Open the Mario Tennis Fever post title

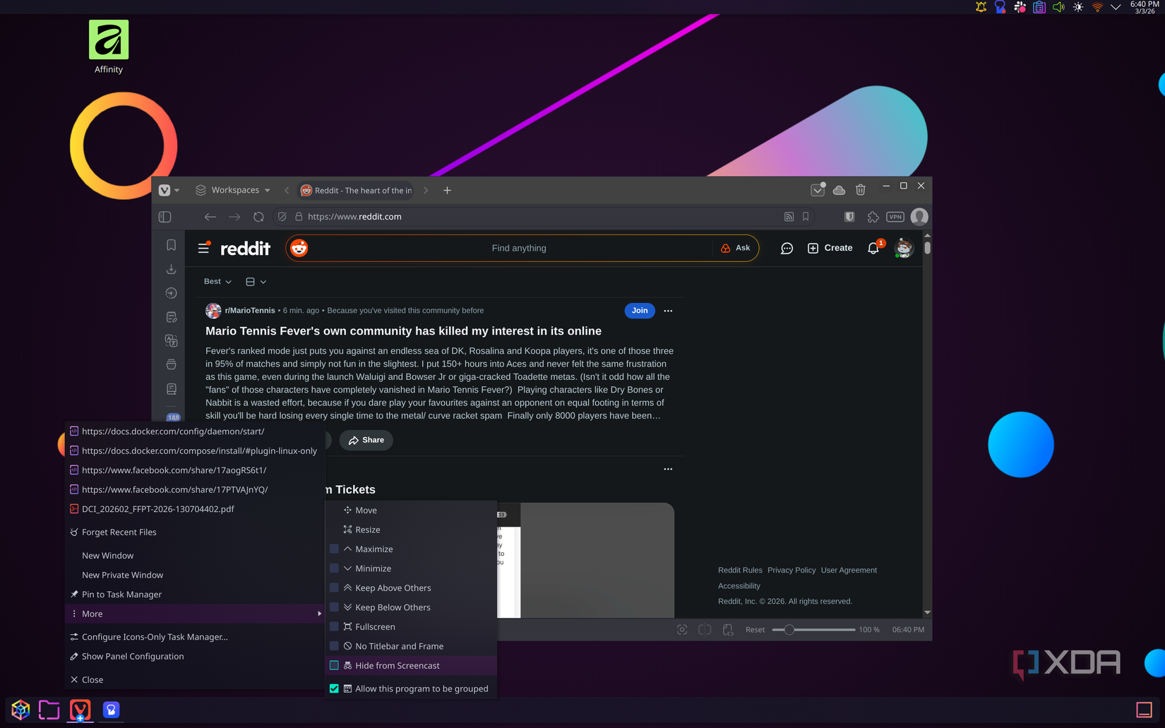403,331
